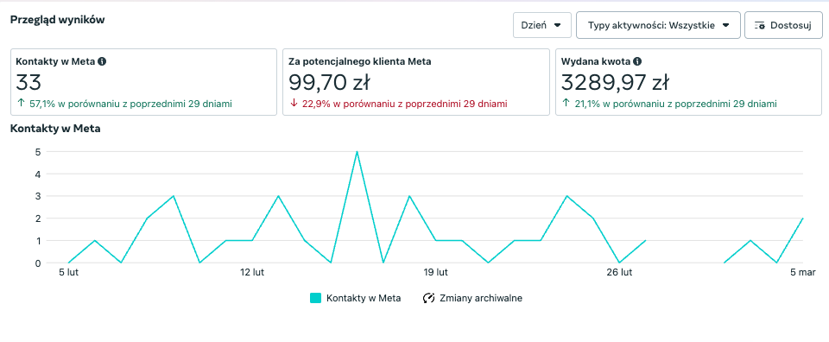
Task: Click the Dostosuj button
Action: [x=783, y=25]
